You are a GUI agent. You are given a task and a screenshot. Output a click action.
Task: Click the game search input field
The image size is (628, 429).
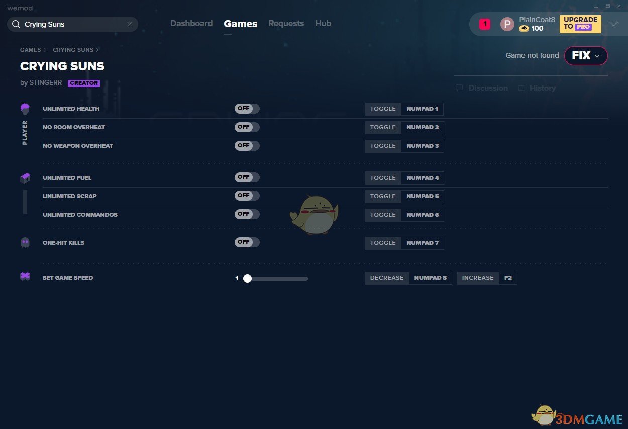pos(72,24)
